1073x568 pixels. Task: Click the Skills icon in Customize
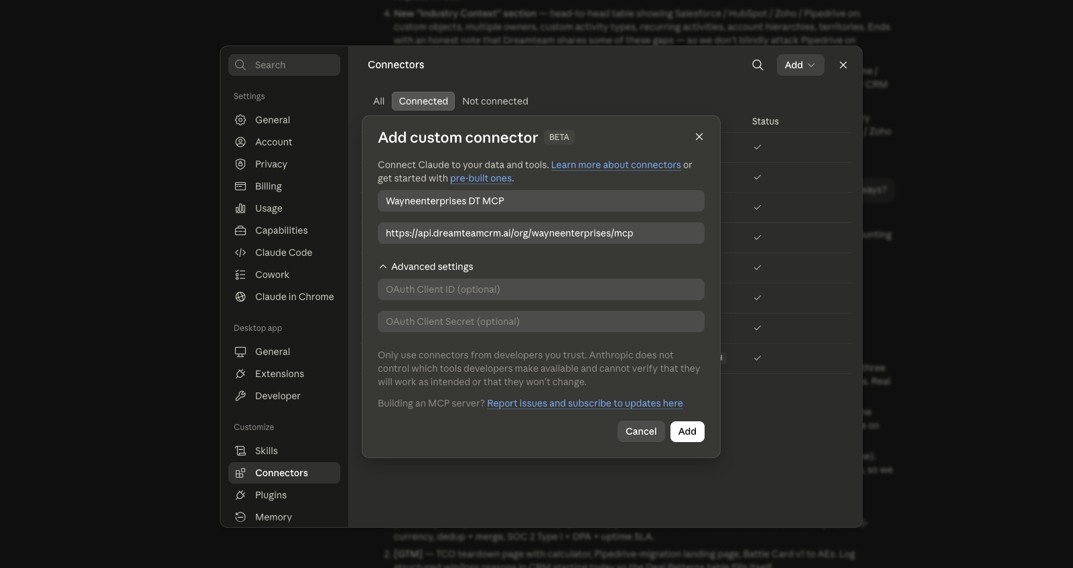[x=240, y=451]
